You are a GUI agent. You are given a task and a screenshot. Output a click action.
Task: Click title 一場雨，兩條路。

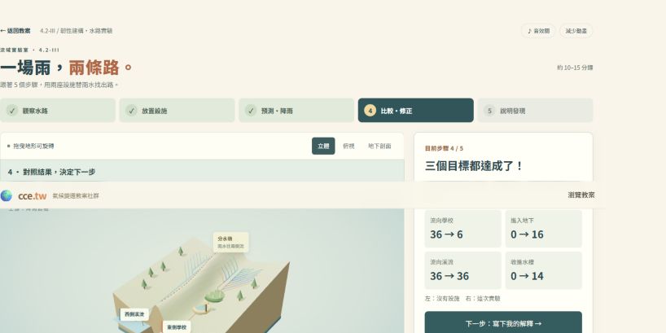[67, 67]
